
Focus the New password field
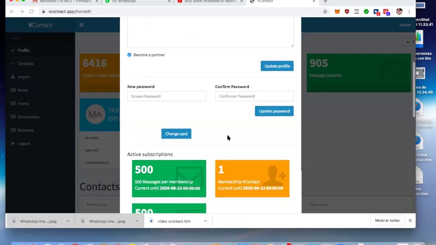pos(167,96)
